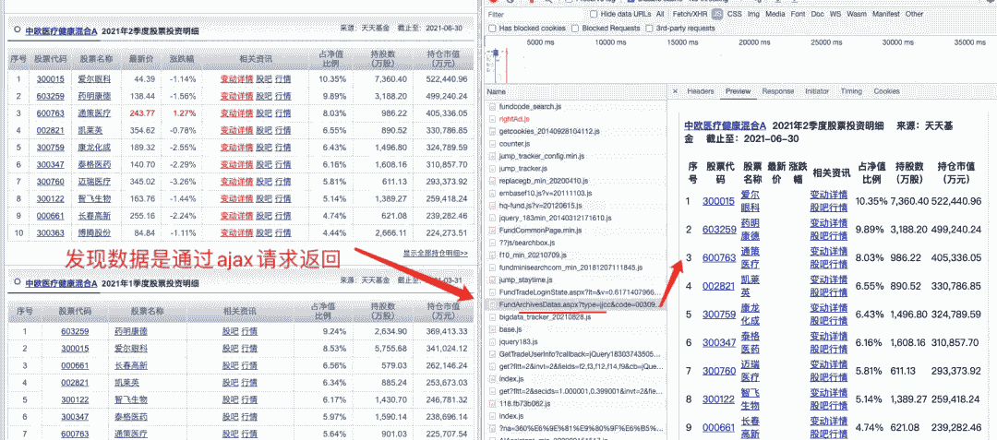Close the request details pane (X)
This screenshot has height=440, width=997.
(675, 91)
